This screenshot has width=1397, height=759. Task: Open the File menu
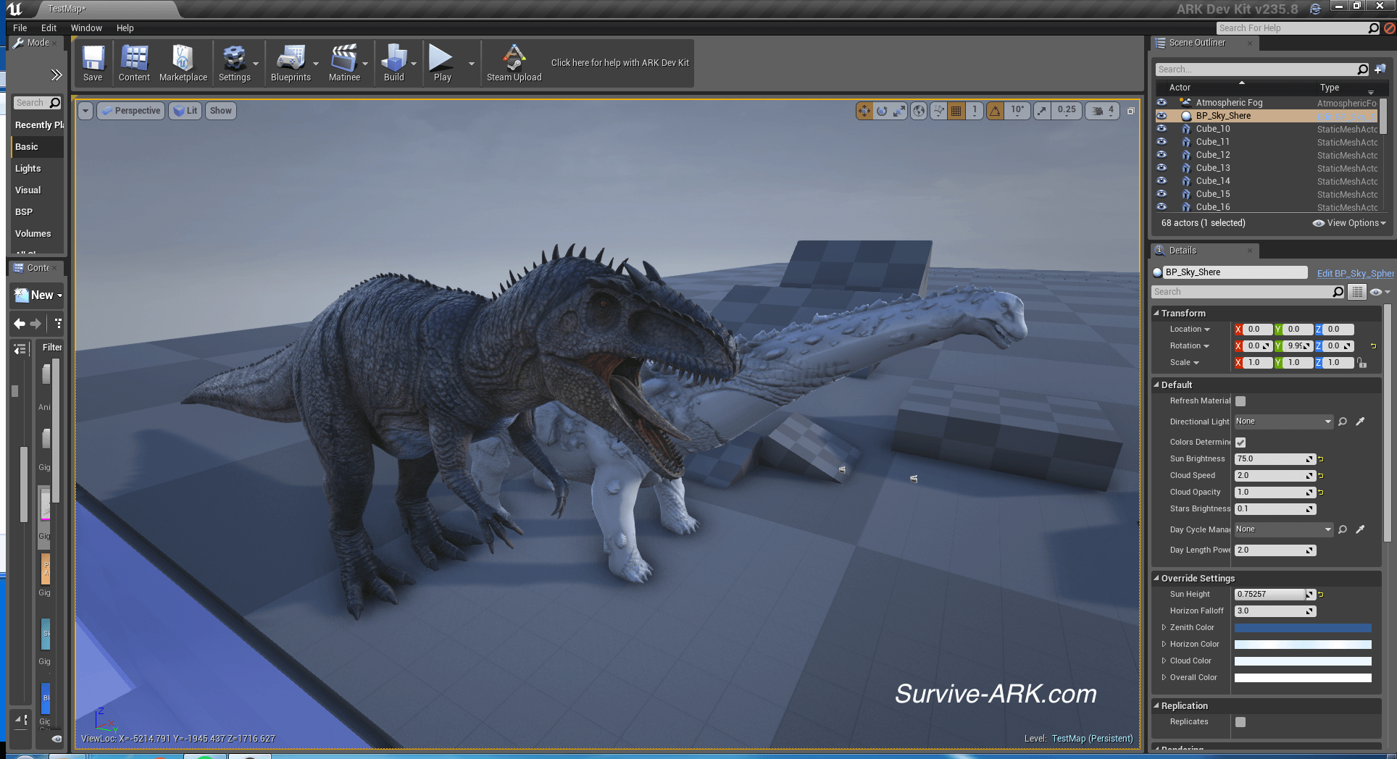tap(20, 28)
